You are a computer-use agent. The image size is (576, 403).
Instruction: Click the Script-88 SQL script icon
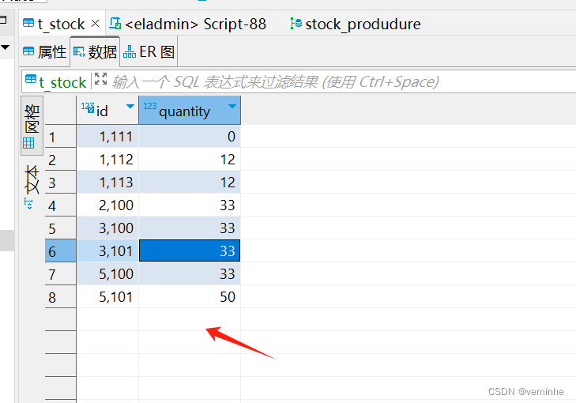(x=115, y=23)
